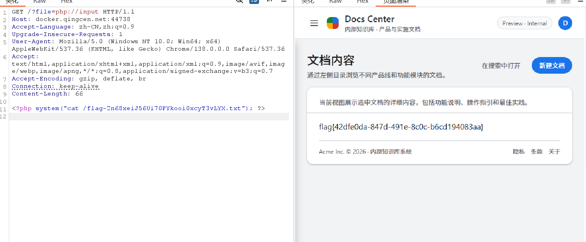This screenshot has height=242, width=586.
Task: Select the response 页面渲染 tab
Action: [396, 2]
